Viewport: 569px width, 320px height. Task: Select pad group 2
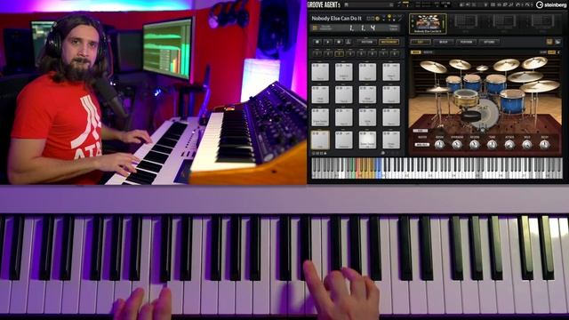328,53
